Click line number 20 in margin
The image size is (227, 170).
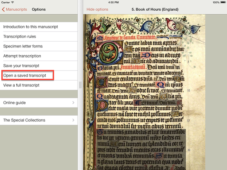click(189, 150)
